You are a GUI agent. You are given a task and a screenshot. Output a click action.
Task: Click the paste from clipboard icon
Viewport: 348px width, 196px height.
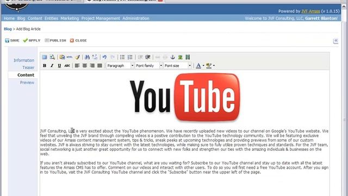(x=62, y=57)
